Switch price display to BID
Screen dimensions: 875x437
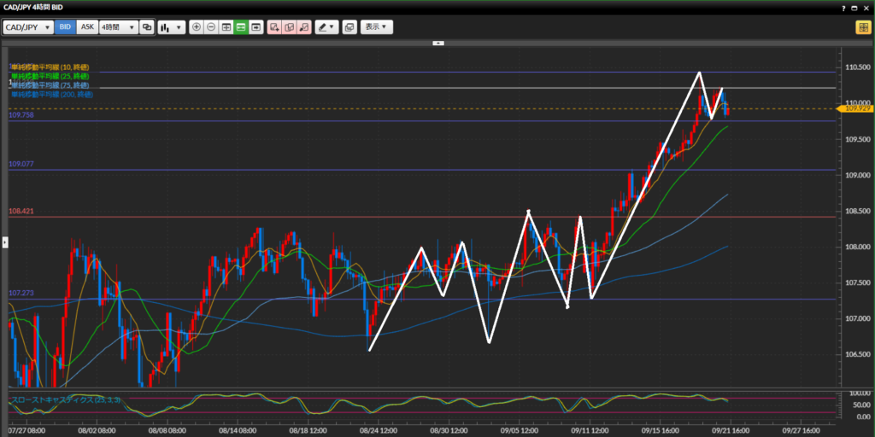pos(65,27)
